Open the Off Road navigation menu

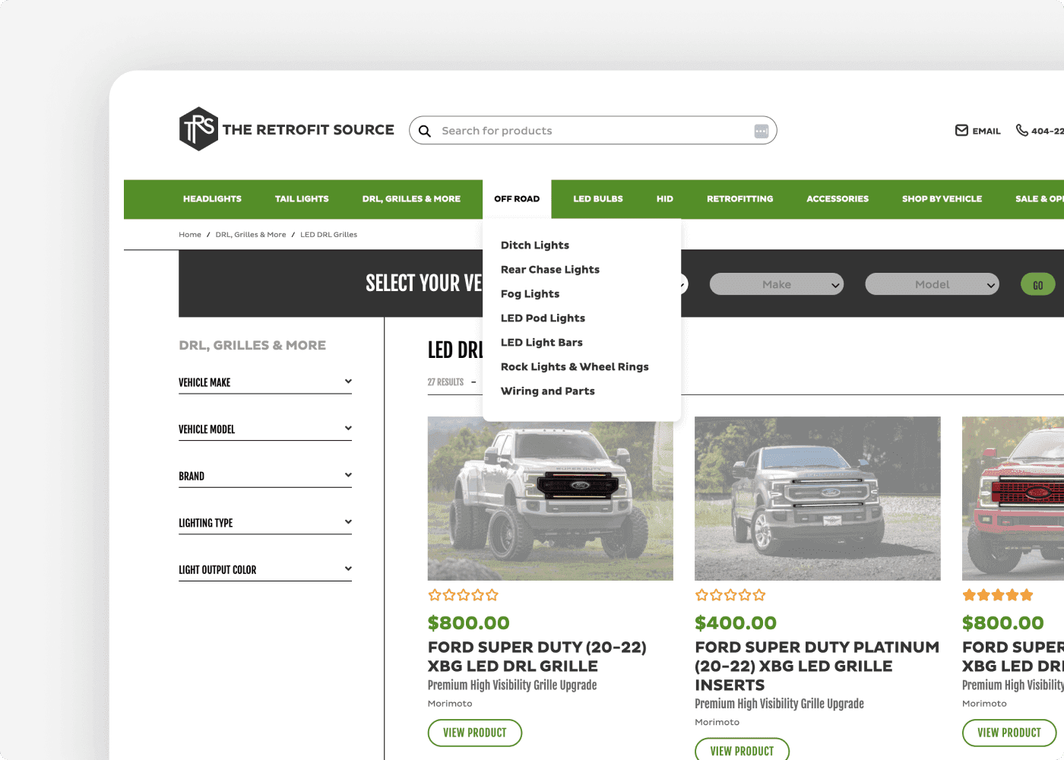pyautogui.click(x=517, y=198)
